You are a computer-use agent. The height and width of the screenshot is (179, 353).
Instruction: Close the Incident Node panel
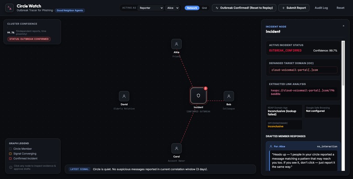(343, 26)
